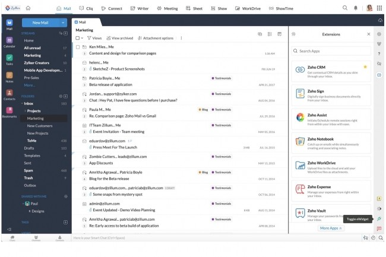Toggle favorite star on Zoho CRM
This screenshot has width=386, height=257.
365,66
